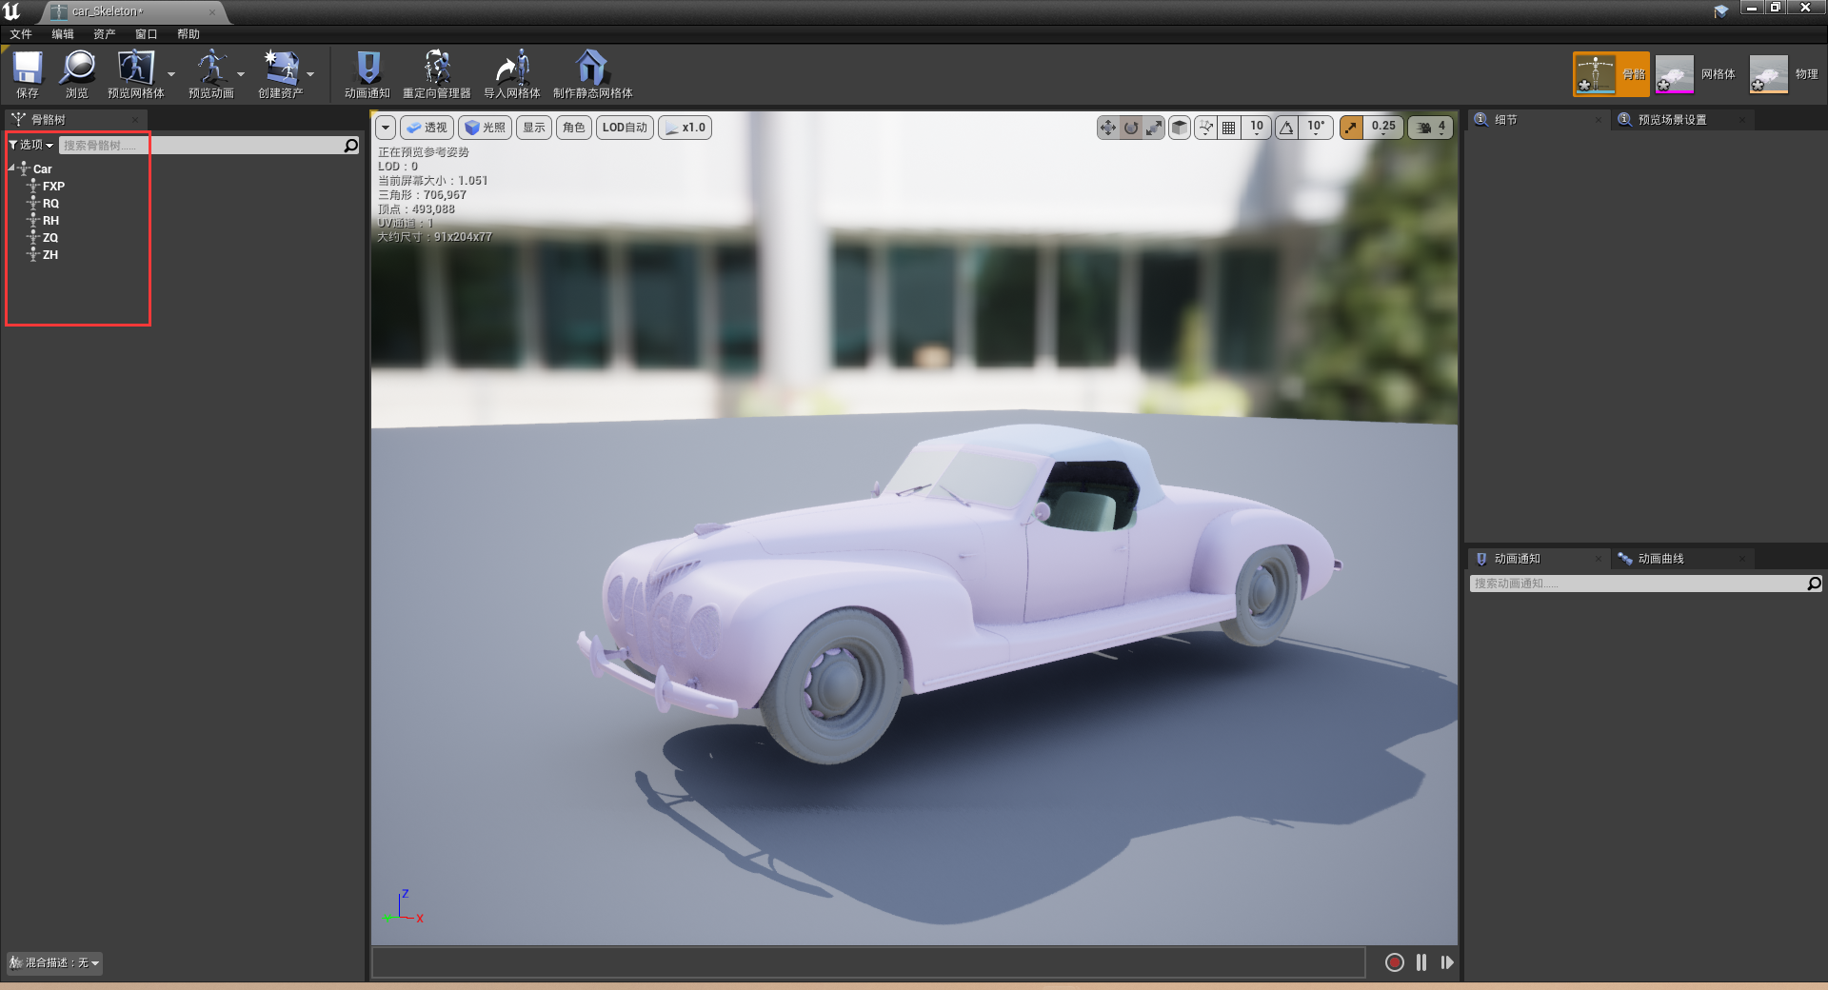Viewport: 1828px width, 990px height.
Task: Toggle rotation angle snapping
Action: (1286, 128)
